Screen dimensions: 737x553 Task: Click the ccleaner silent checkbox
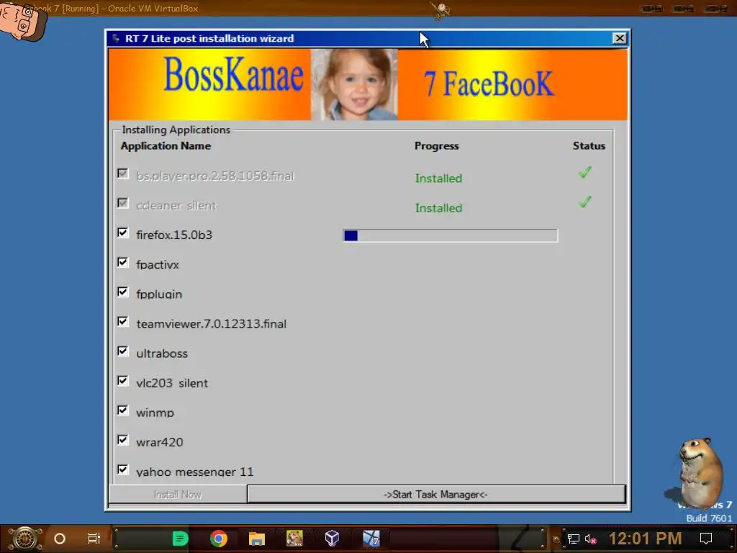pos(122,203)
